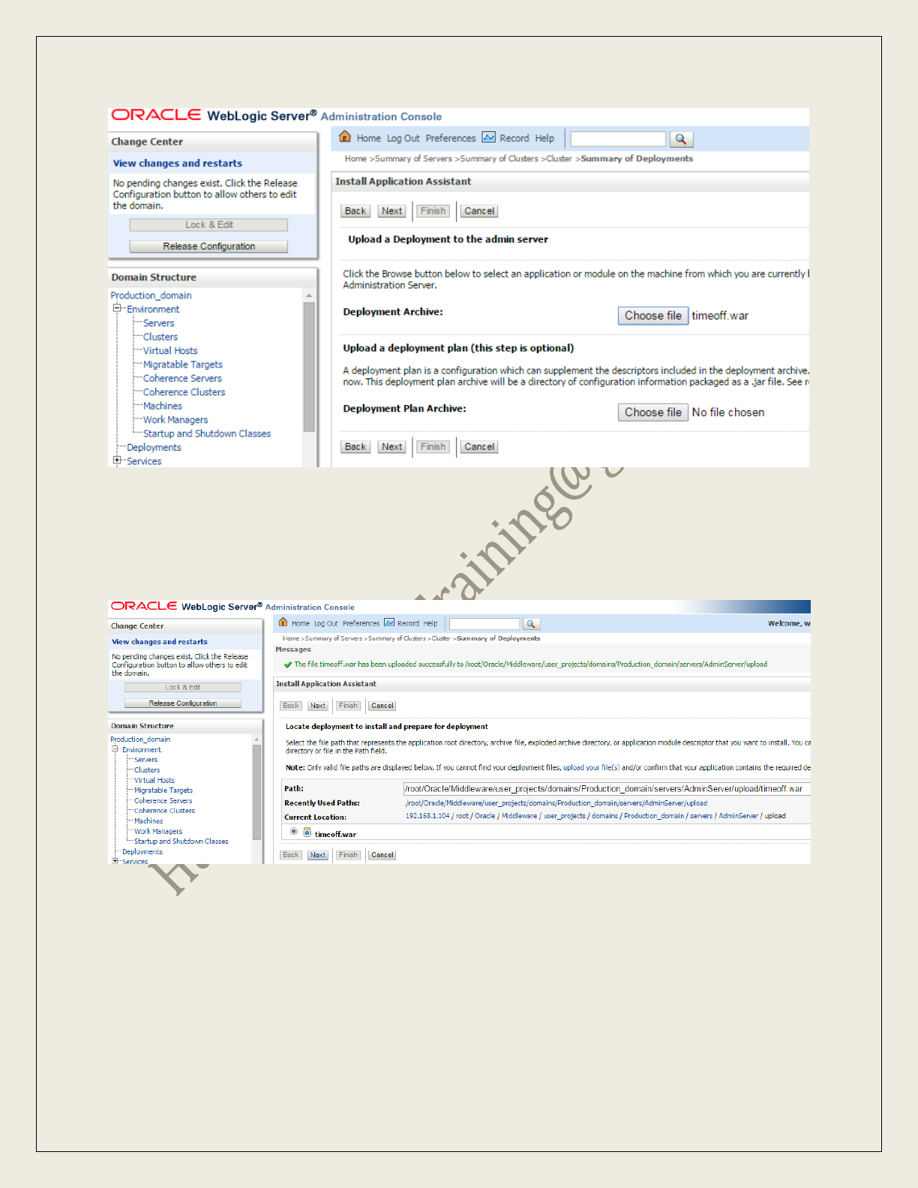Click the Home house icon in lower console

[x=283, y=622]
